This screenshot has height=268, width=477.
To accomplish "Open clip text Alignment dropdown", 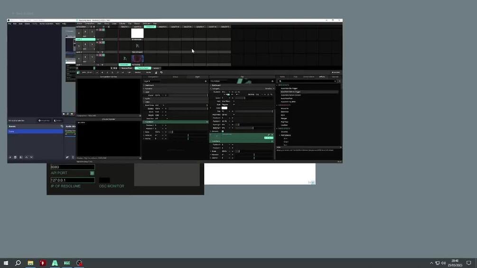I will point(228,115).
